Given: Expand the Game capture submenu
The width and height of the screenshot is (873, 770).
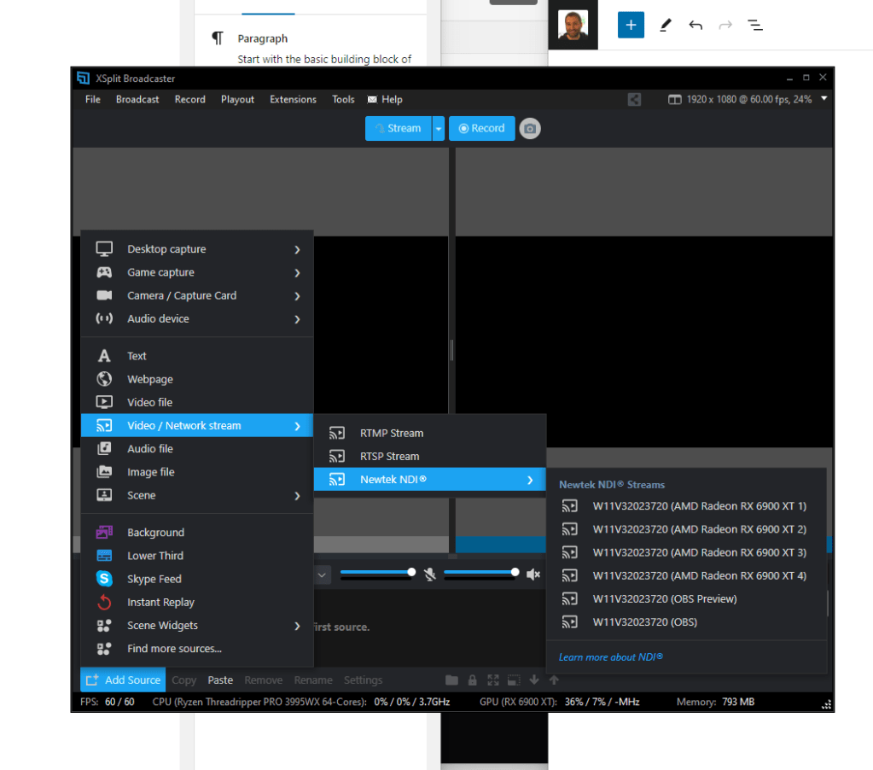Looking at the screenshot, I should (197, 273).
